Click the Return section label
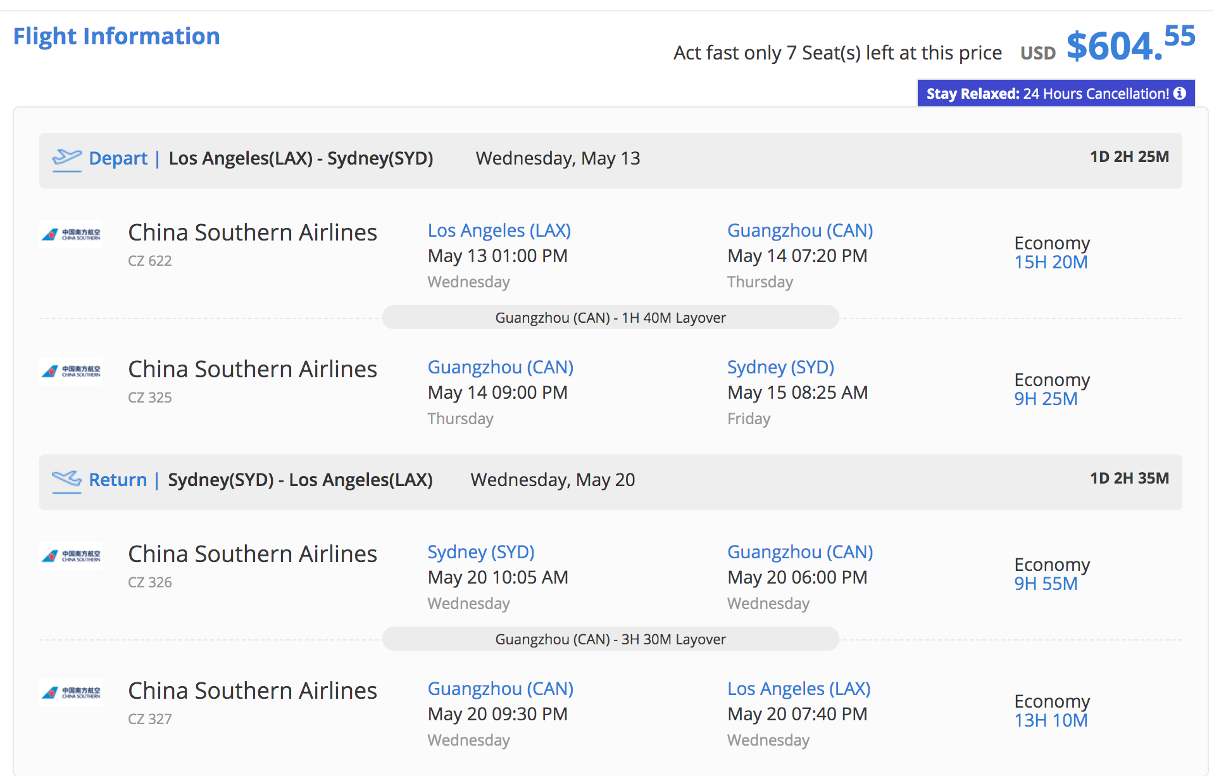This screenshot has width=1214, height=776. click(x=118, y=480)
